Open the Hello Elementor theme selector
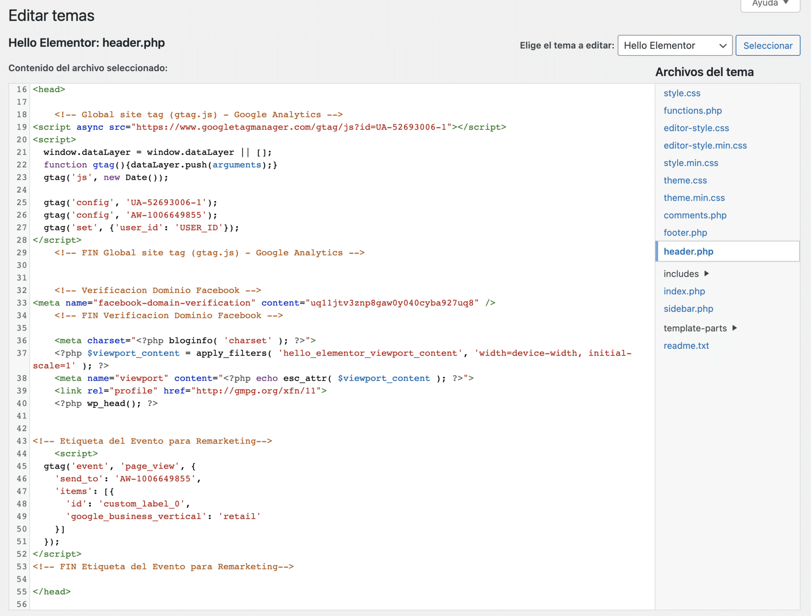This screenshot has width=811, height=616. click(674, 46)
